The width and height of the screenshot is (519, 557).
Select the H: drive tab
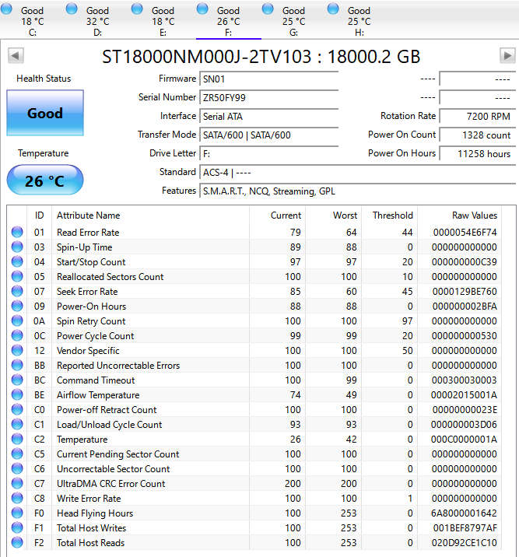[x=359, y=20]
